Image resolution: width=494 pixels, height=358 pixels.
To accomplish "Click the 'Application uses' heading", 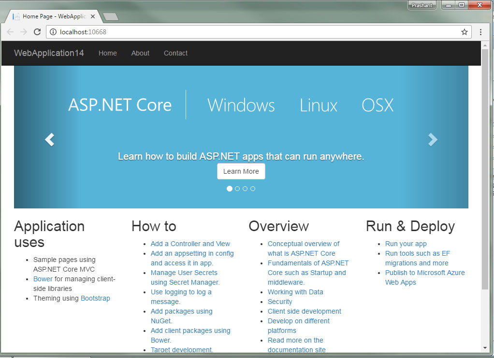I will pos(49,234).
